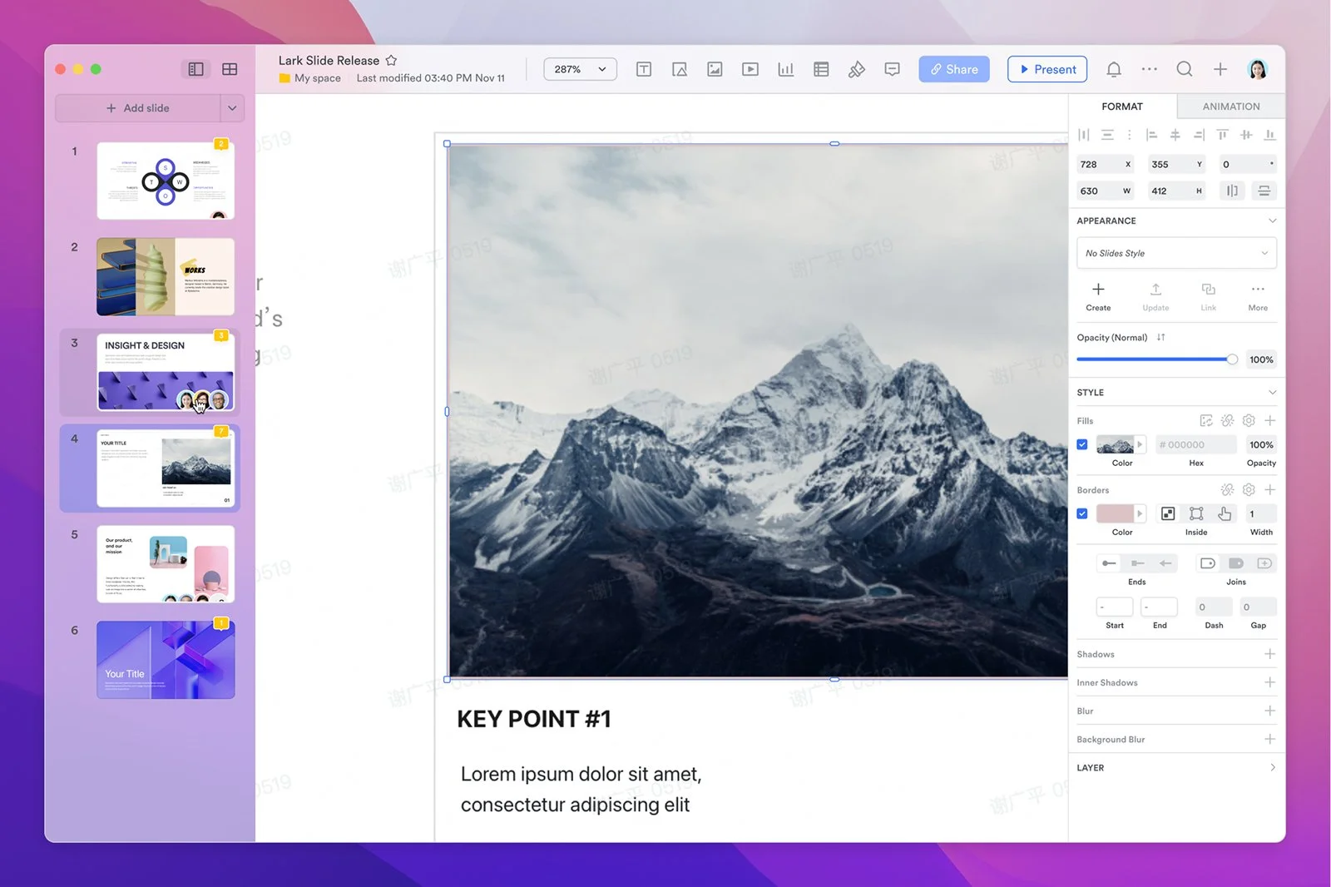Align the selection to the bottom edge
The width and height of the screenshot is (1331, 887).
[1269, 135]
